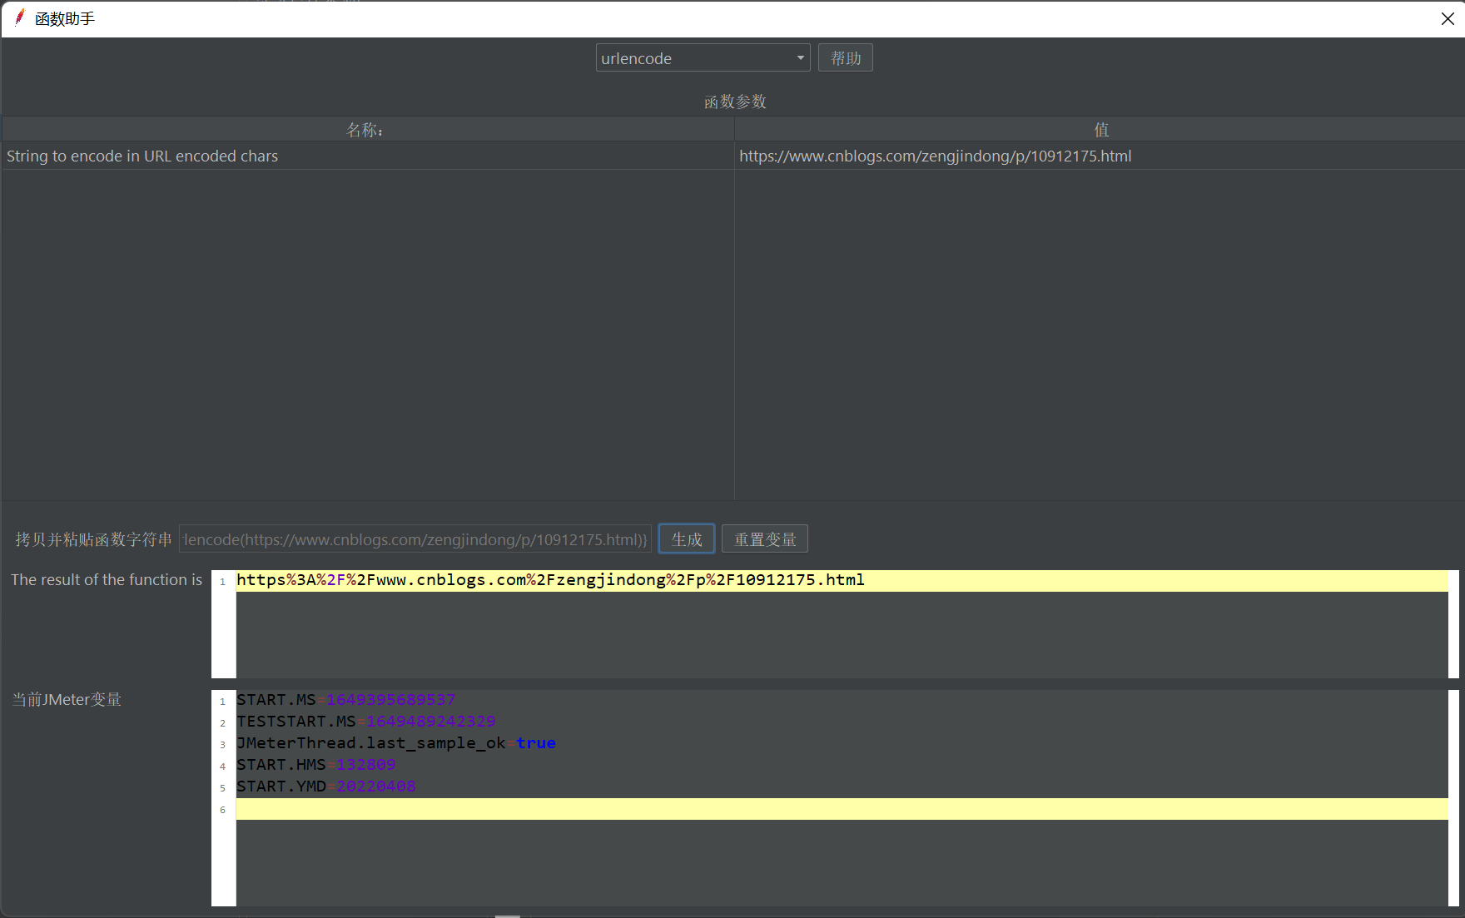Select 'String to encode in URL encoded chars' cell

368,156
